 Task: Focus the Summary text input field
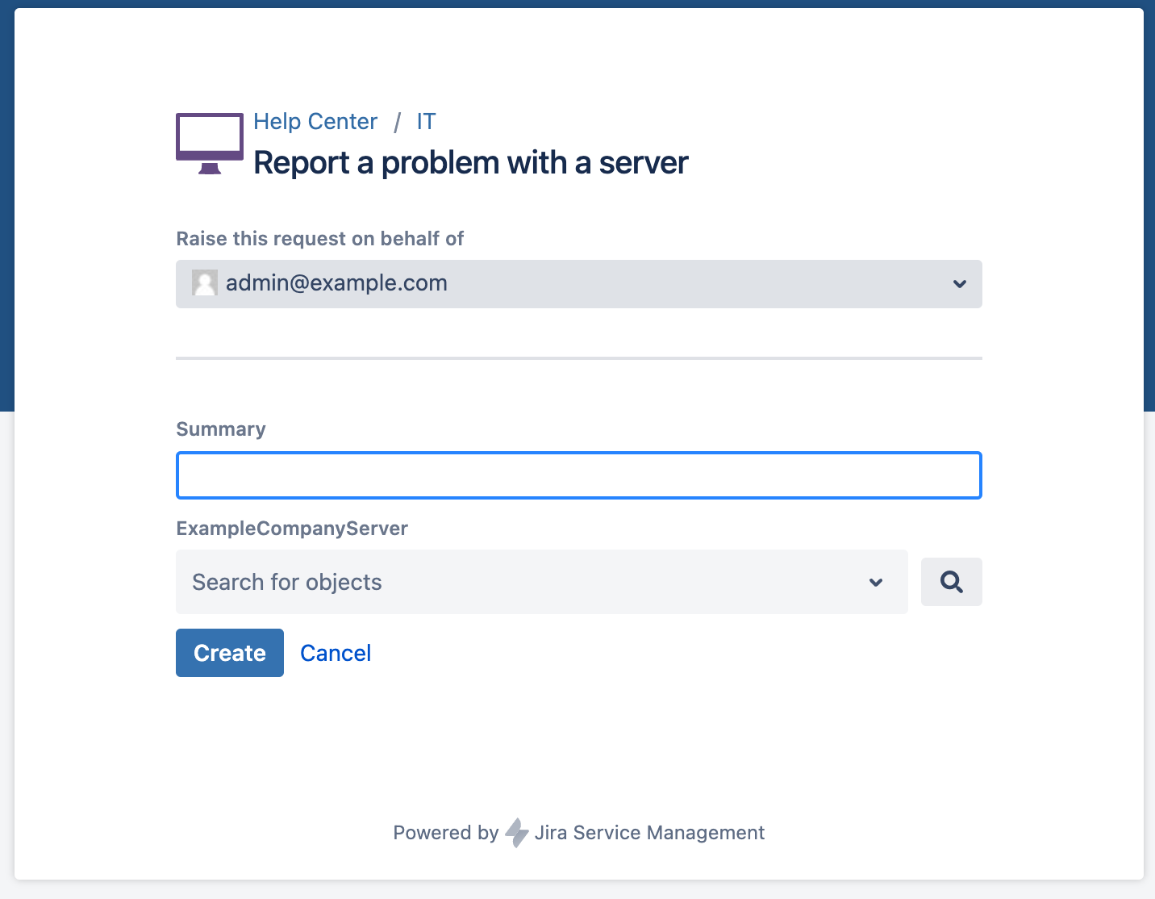[579, 475]
